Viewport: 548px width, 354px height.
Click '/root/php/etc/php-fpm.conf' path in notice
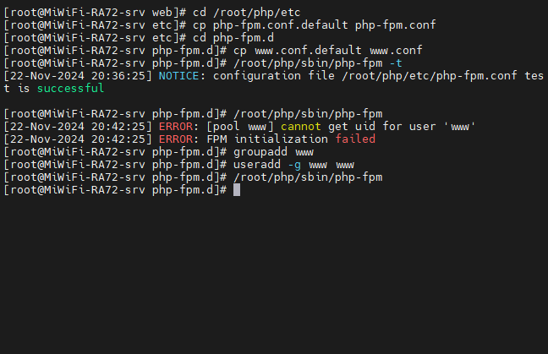pyautogui.click(x=430, y=76)
